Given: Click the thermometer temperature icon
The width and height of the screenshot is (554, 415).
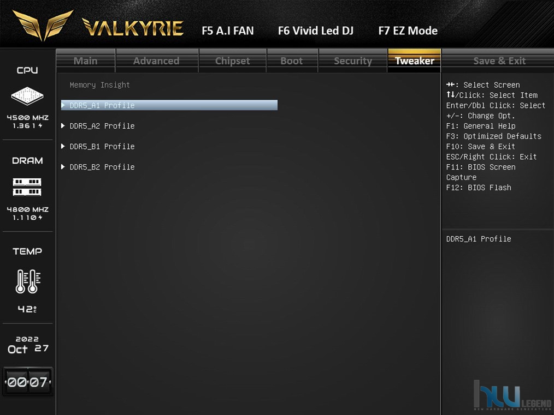Looking at the screenshot, I should (x=28, y=281).
